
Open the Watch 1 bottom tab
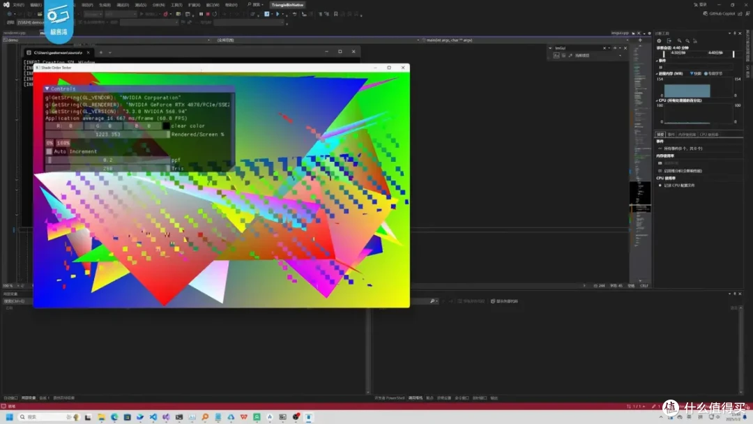coord(44,398)
